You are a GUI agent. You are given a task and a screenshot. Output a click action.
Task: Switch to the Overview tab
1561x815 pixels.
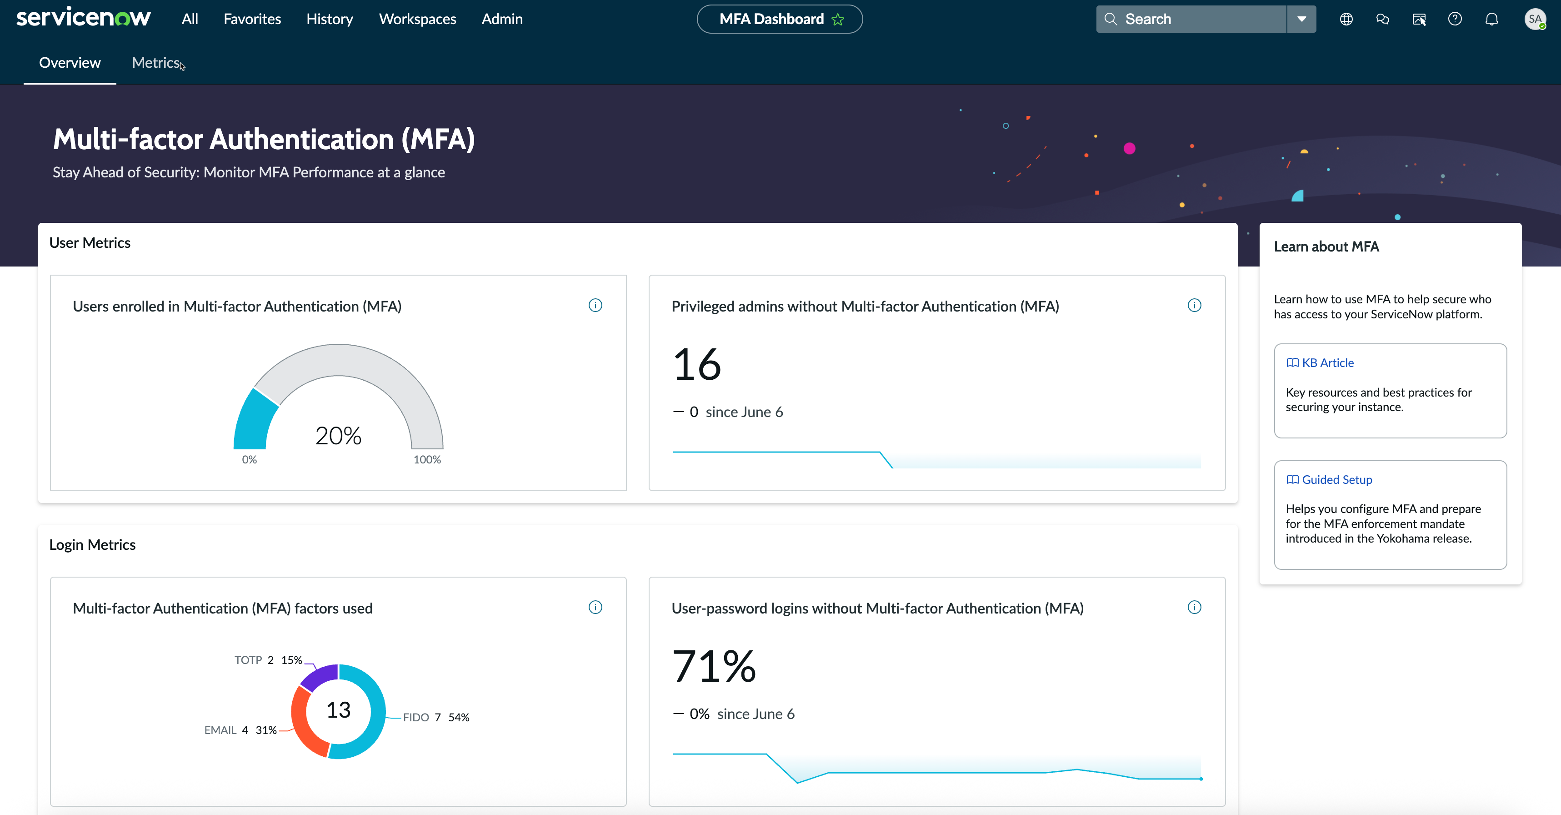(x=70, y=62)
